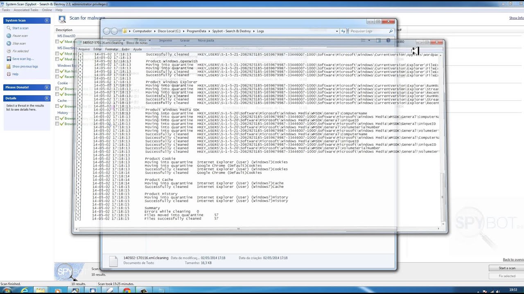Click the Start a scan button at bottom
Viewport: 524px width, 294px height.
[507, 268]
